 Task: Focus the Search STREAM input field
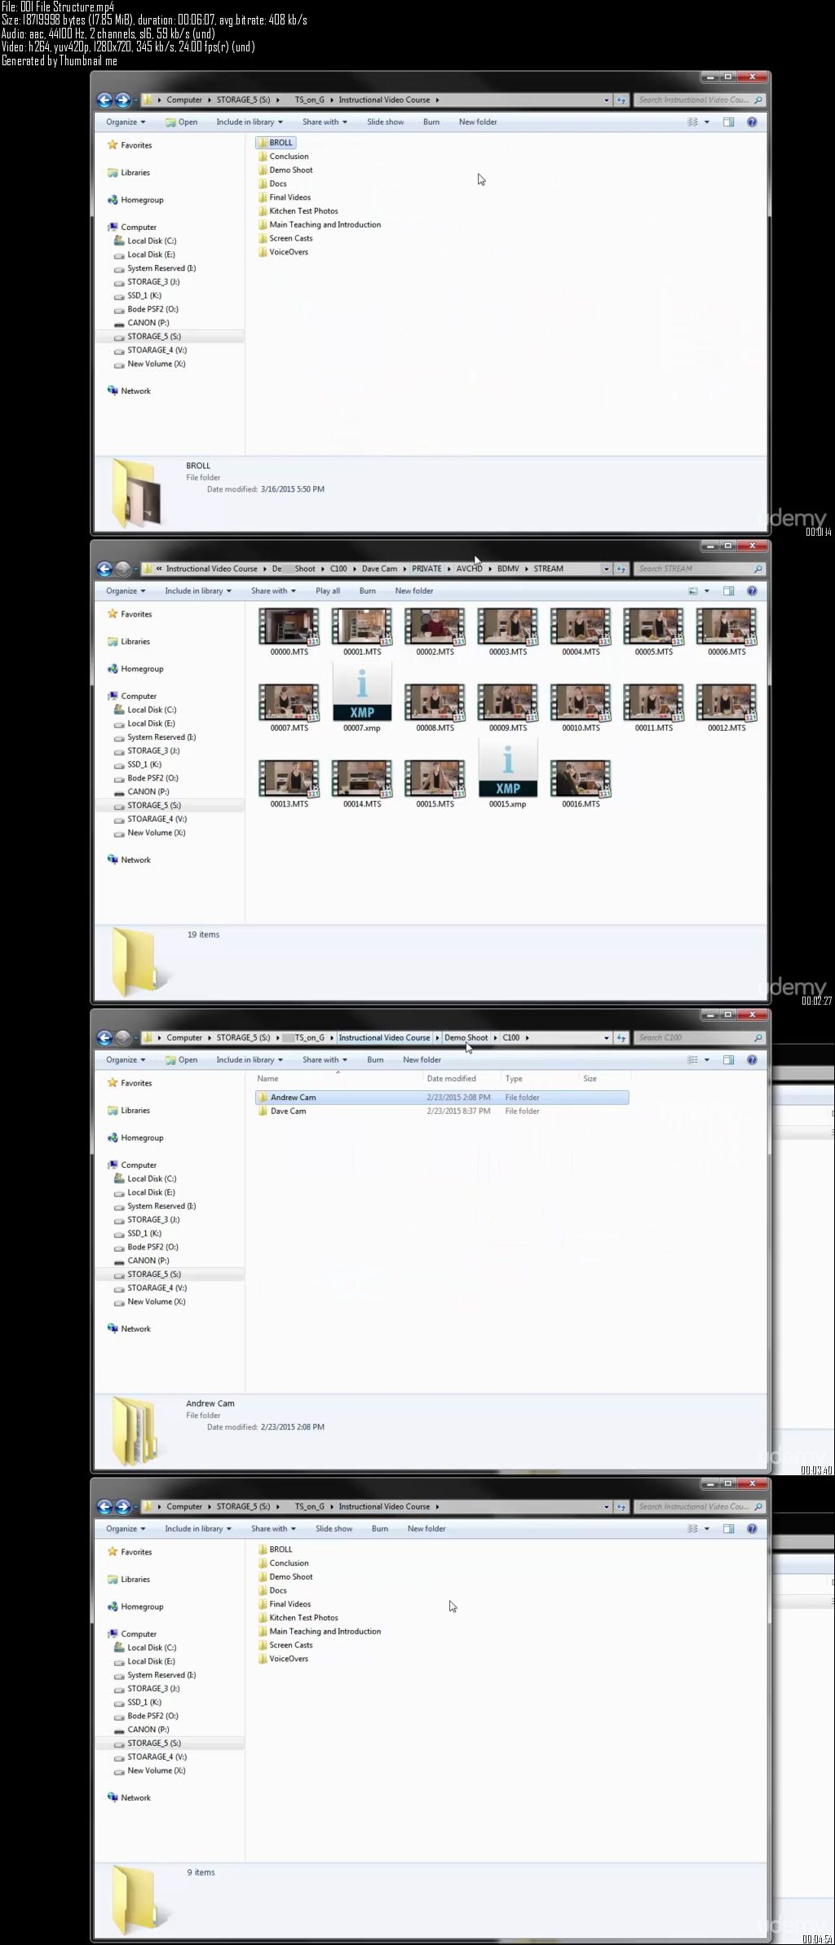pos(699,568)
